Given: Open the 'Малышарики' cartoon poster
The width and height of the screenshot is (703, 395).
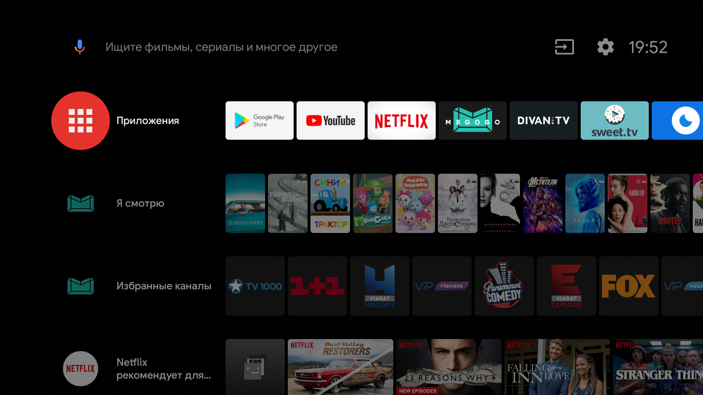Looking at the screenshot, I should (x=415, y=203).
